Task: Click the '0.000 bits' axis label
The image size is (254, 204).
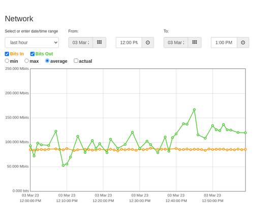Action: (x=21, y=191)
